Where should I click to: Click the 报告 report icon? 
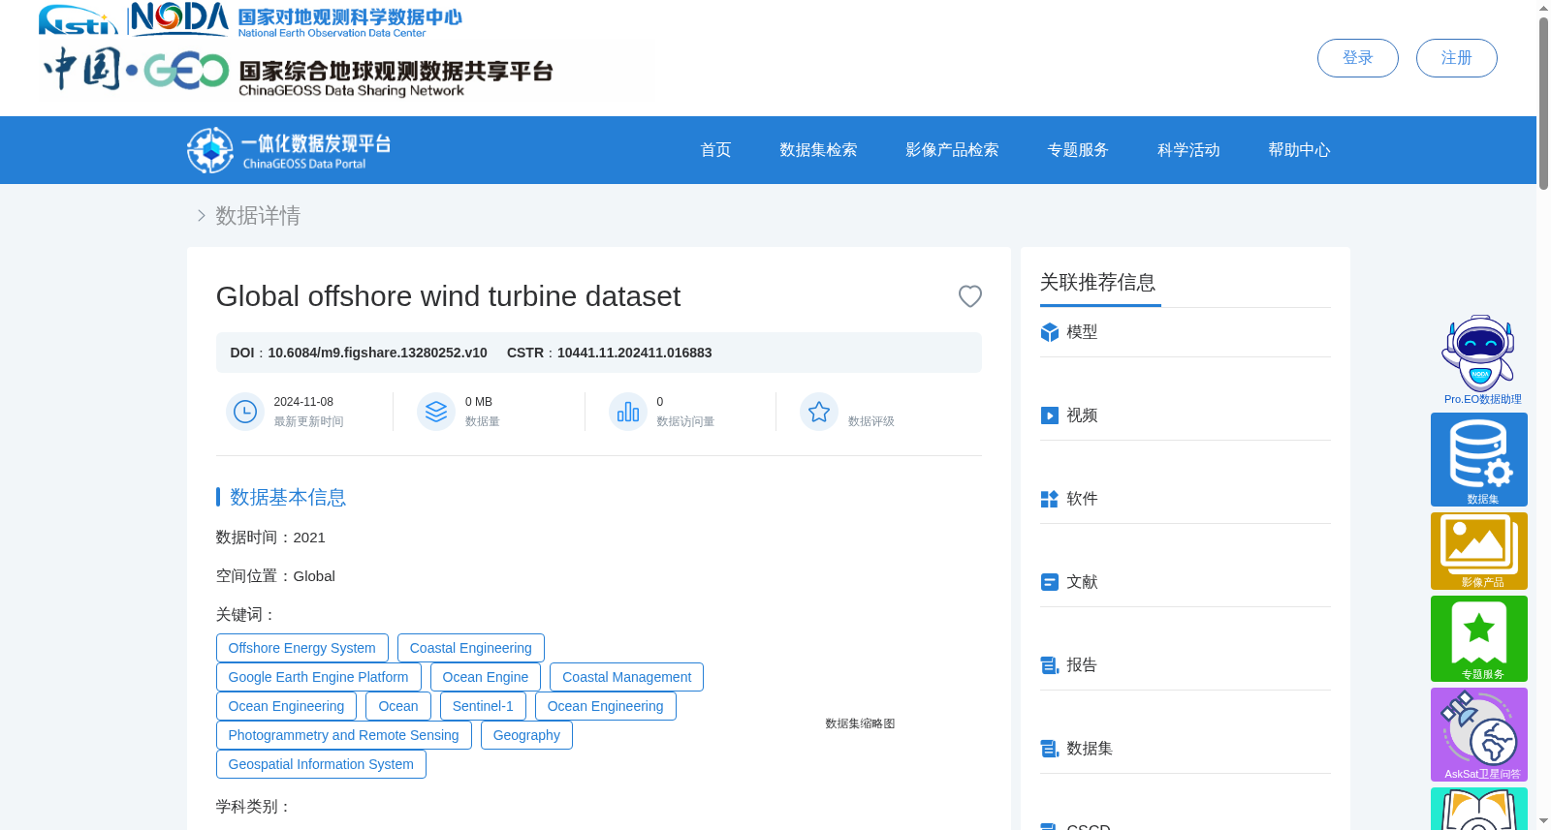tap(1049, 665)
